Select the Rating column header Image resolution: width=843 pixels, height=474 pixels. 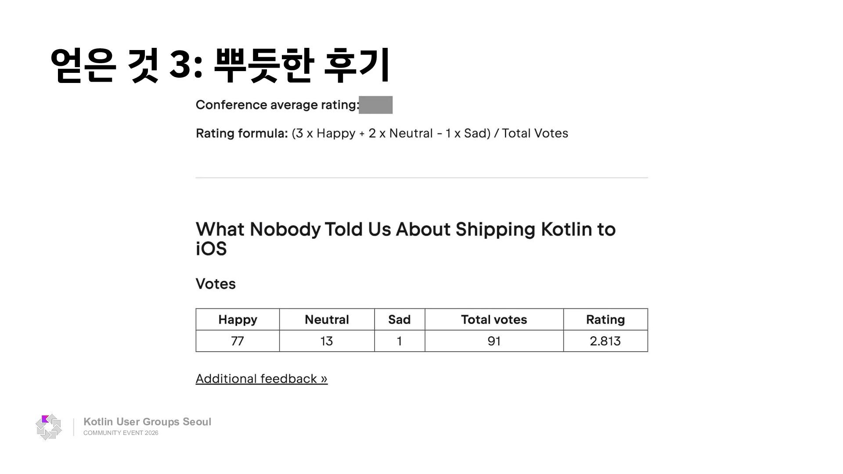coord(605,320)
